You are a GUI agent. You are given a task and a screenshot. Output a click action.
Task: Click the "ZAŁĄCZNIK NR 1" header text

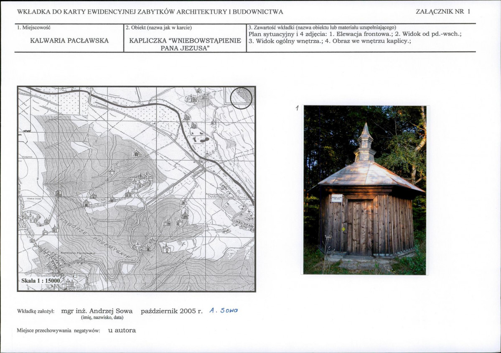443,12
